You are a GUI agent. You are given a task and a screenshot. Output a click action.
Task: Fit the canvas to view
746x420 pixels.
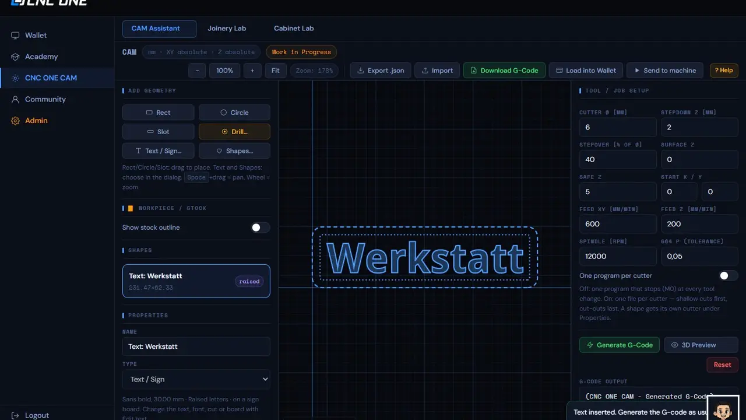tap(276, 71)
